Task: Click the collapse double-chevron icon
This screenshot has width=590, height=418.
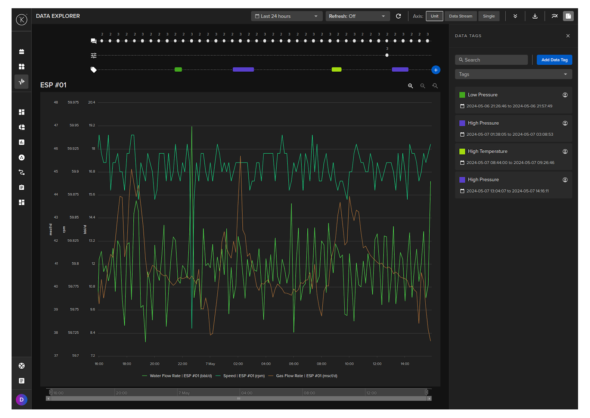Action: pyautogui.click(x=515, y=16)
